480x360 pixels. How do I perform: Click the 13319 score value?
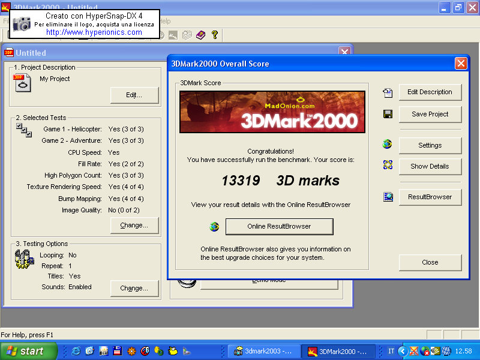(x=241, y=181)
